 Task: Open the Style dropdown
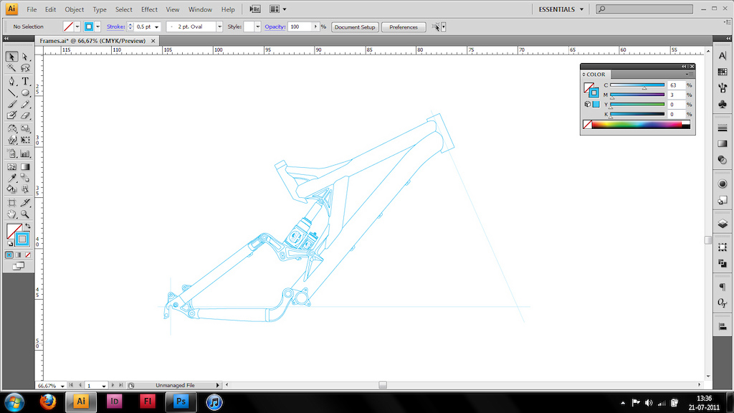[257, 27]
